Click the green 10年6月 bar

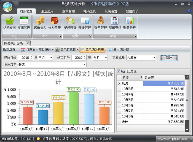[x=74, y=108]
